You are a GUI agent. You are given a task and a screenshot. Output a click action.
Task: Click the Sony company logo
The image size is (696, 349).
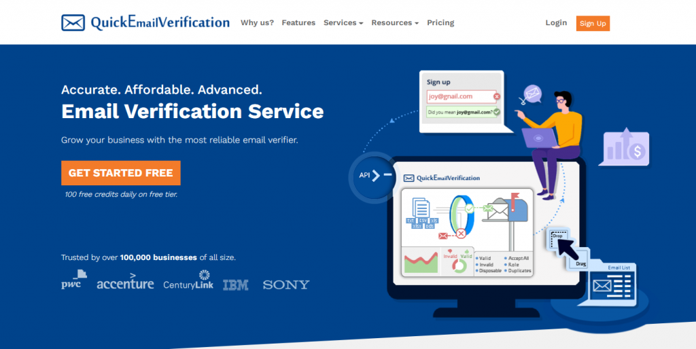coord(286,284)
